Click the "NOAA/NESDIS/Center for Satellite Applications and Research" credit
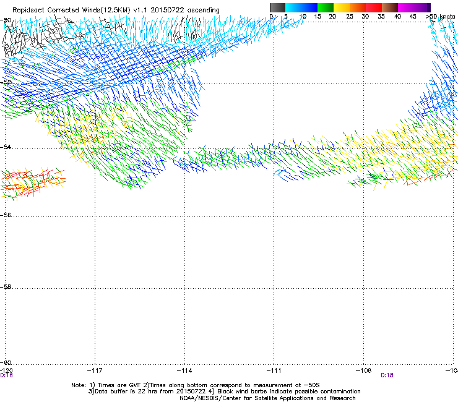Screen dimensions: 458x402 coord(267,398)
